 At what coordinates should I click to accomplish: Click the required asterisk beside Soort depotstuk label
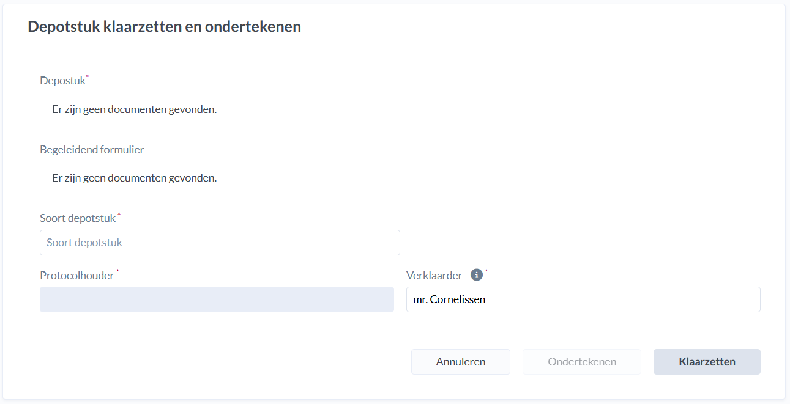point(119,215)
